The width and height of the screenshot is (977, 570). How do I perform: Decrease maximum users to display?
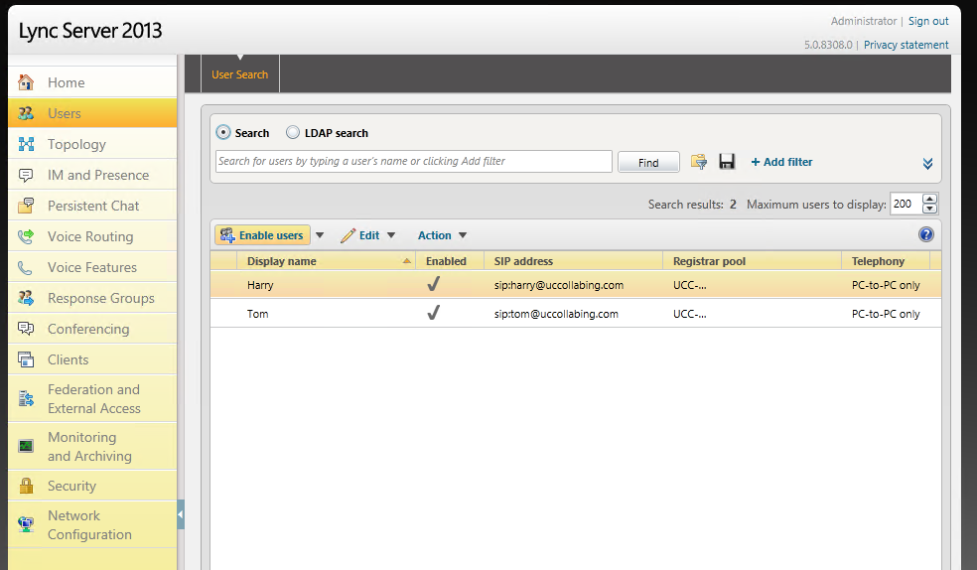point(929,209)
